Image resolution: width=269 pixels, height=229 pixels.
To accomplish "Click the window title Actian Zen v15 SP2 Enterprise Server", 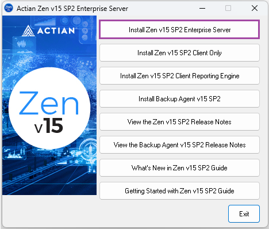I will pyautogui.click(x=72, y=9).
